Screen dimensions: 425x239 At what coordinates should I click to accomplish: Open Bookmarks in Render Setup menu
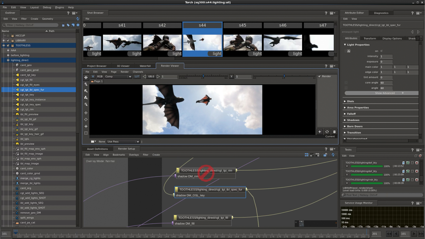119,155
